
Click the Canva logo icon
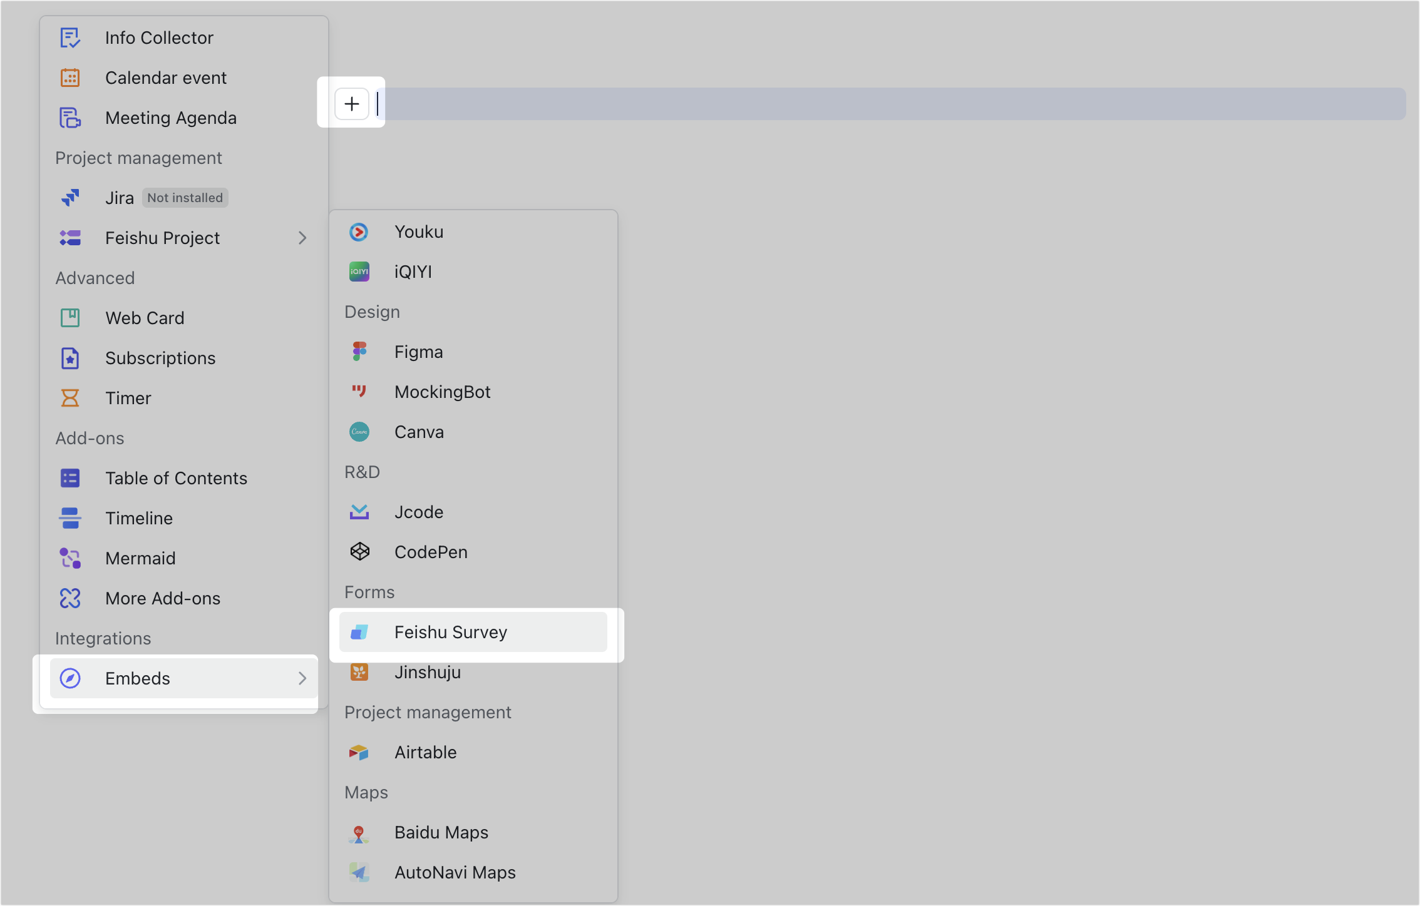click(x=359, y=432)
